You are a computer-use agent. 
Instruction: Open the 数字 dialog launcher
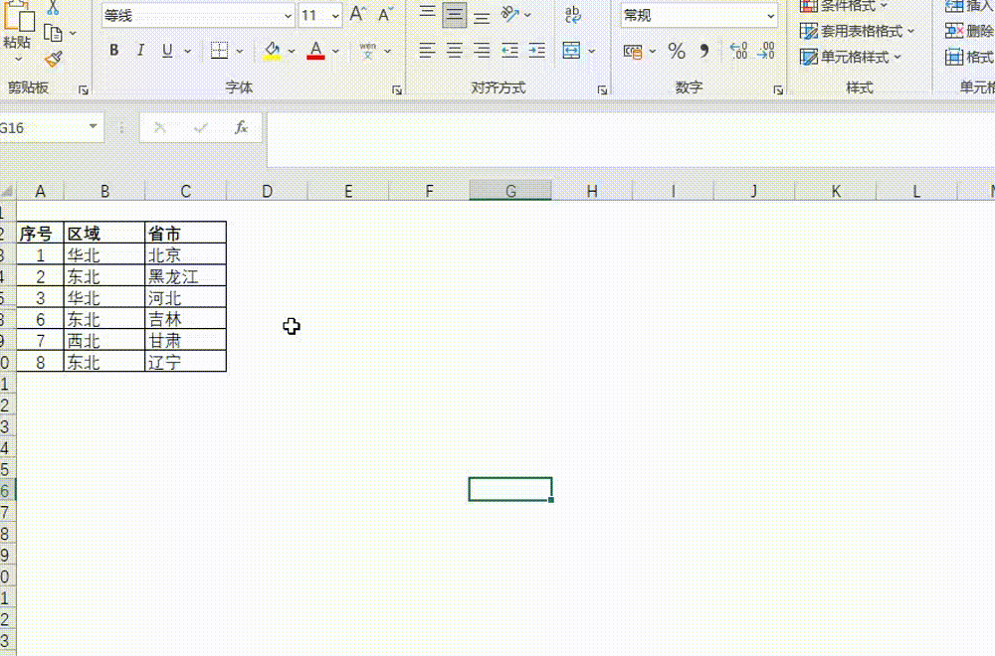(778, 90)
